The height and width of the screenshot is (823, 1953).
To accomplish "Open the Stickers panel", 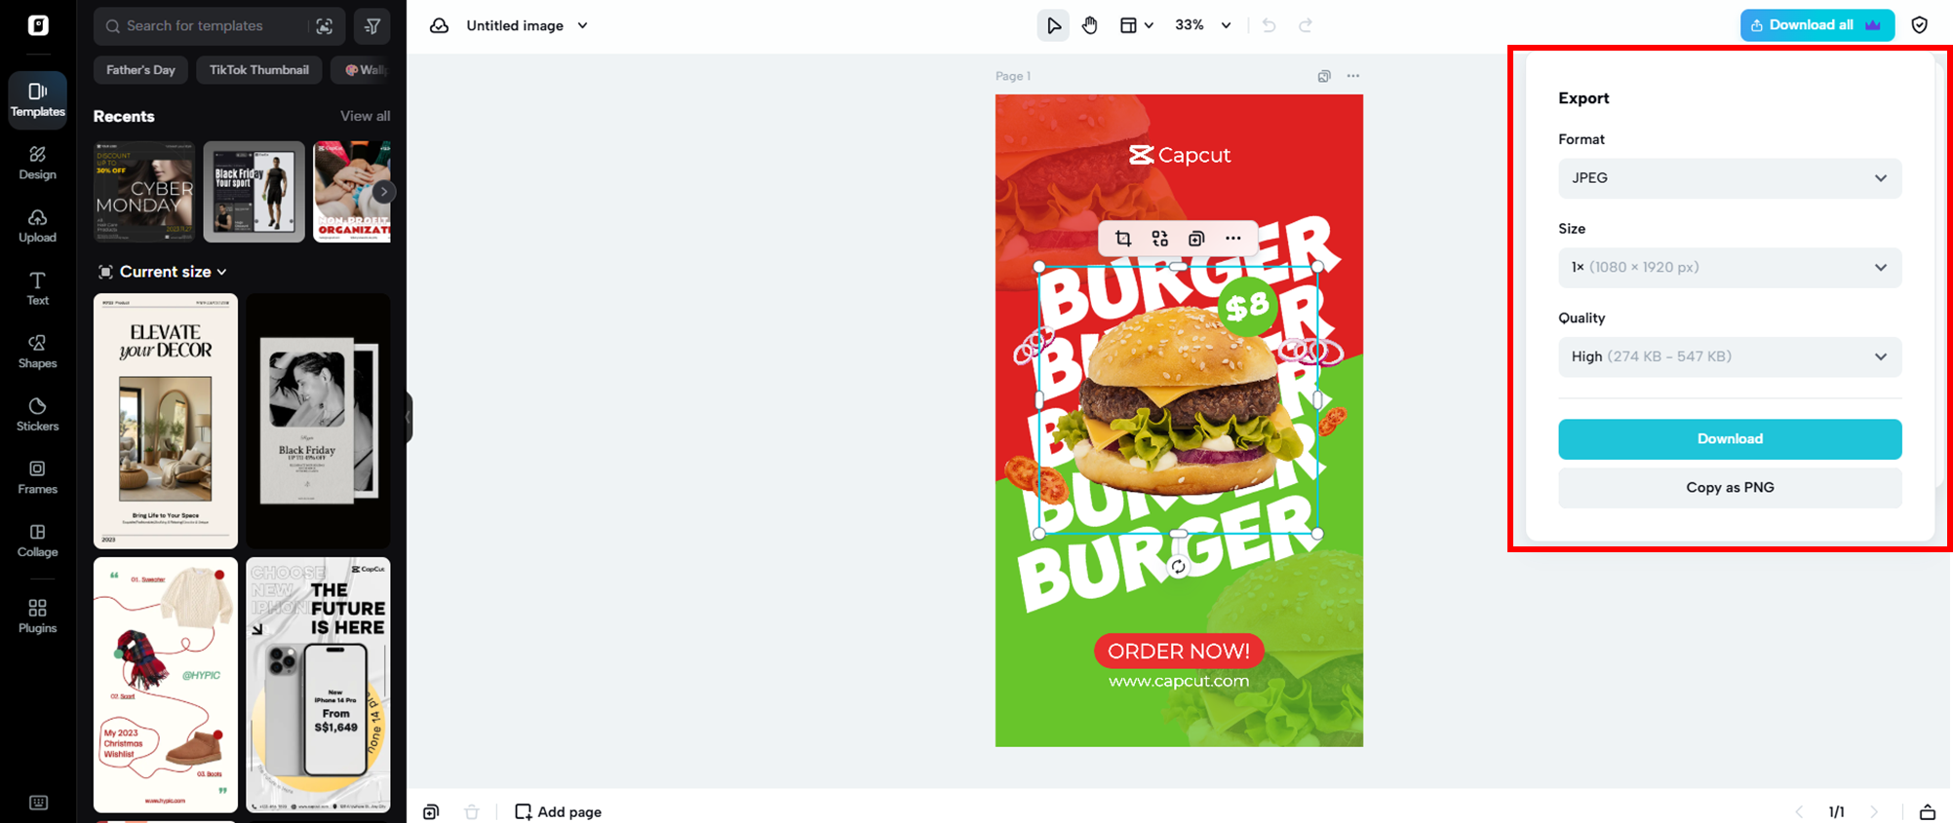I will click(37, 414).
